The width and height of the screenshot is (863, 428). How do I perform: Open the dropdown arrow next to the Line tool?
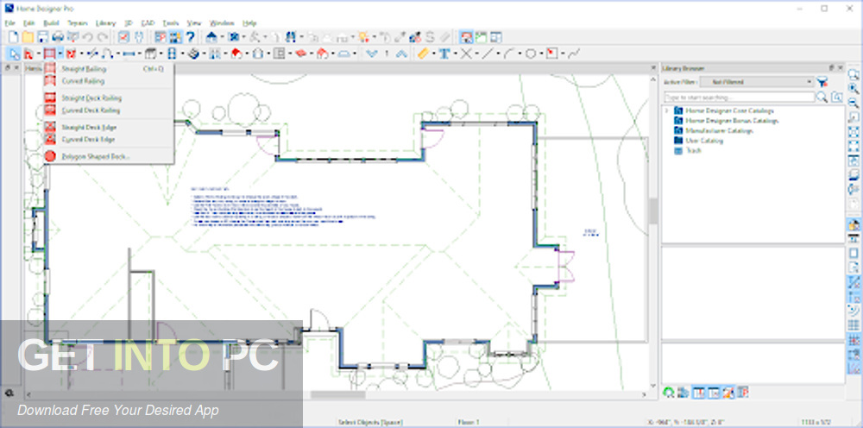point(498,53)
